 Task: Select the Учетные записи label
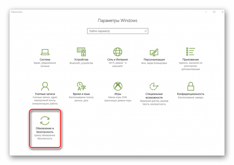(45, 94)
